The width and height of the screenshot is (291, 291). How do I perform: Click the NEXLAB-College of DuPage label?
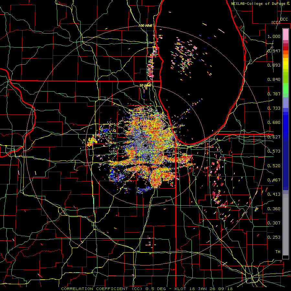(259, 4)
